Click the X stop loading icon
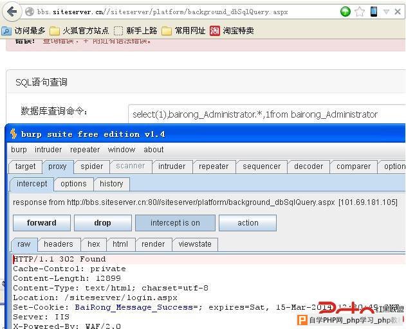The width and height of the screenshot is (406, 329). pyautogui.click(x=398, y=12)
